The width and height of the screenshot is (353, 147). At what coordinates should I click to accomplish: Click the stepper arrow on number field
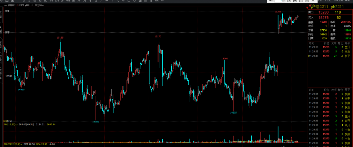click(284, 1)
